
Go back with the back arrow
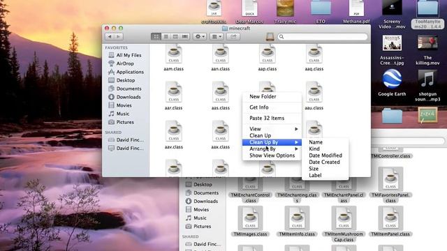click(110, 36)
